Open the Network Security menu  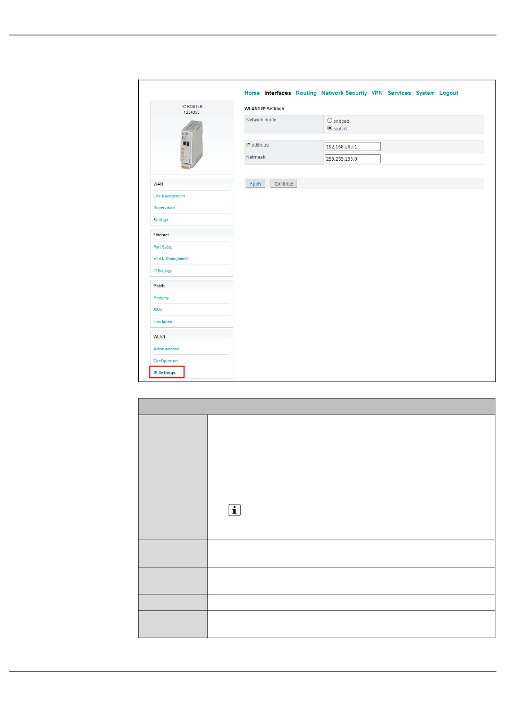coord(343,93)
